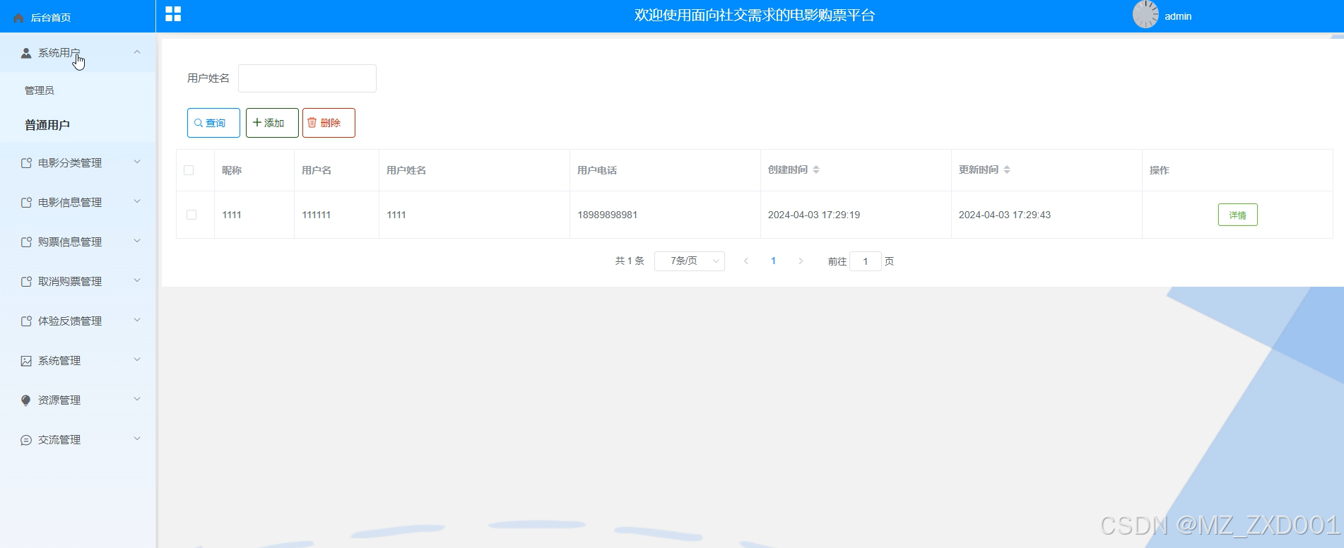Image resolution: width=1344 pixels, height=548 pixels.
Task: Expand the 电影分类管理 chevron
Action: click(x=137, y=162)
